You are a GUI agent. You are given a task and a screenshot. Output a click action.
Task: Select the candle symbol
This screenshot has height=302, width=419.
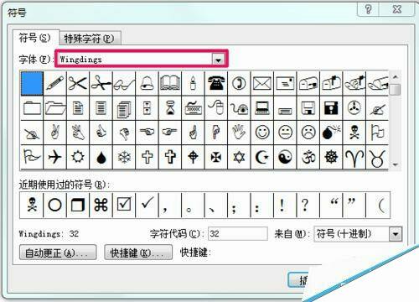tap(193, 83)
